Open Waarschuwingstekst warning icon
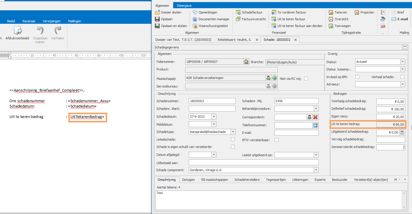 (x=195, y=26)
